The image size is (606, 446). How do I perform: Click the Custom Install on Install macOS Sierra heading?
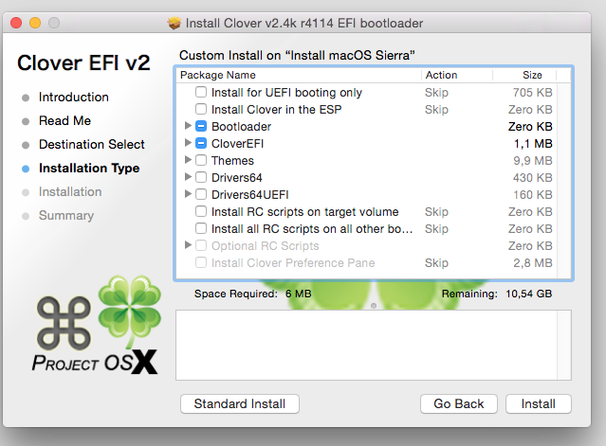pyautogui.click(x=297, y=55)
